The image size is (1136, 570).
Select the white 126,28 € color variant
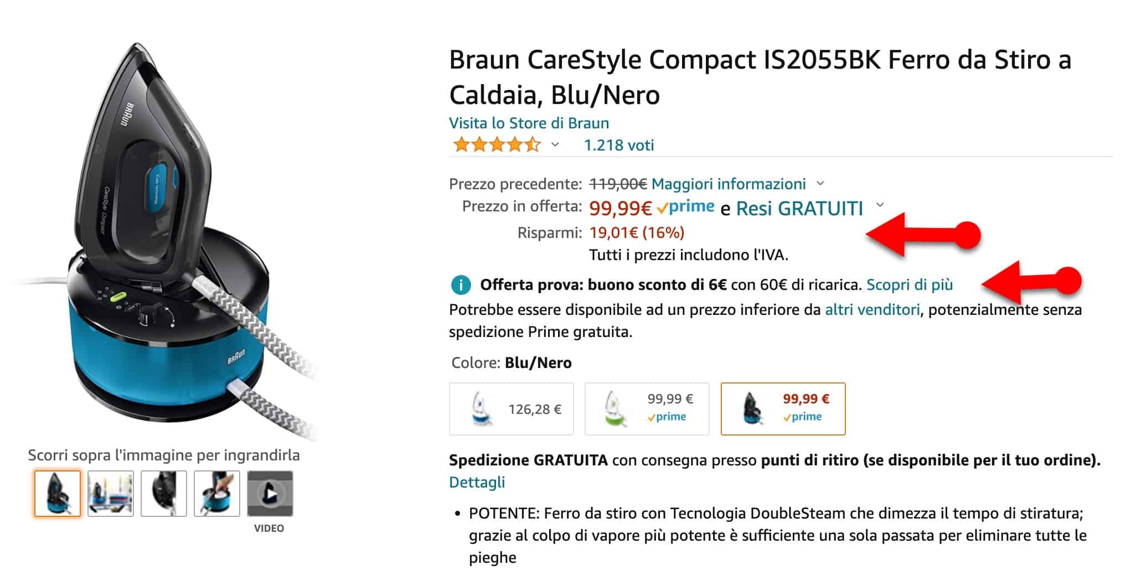511,408
